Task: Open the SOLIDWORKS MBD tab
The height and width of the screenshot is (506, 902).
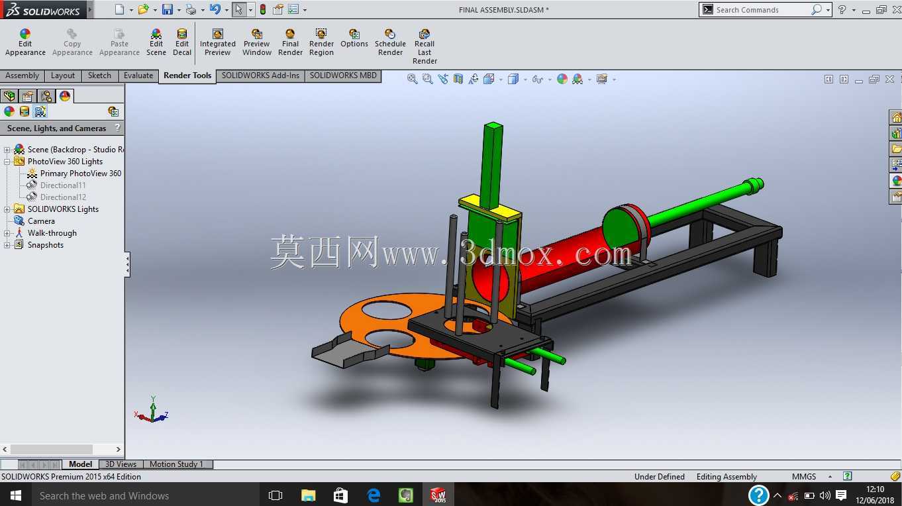Action: click(x=343, y=76)
